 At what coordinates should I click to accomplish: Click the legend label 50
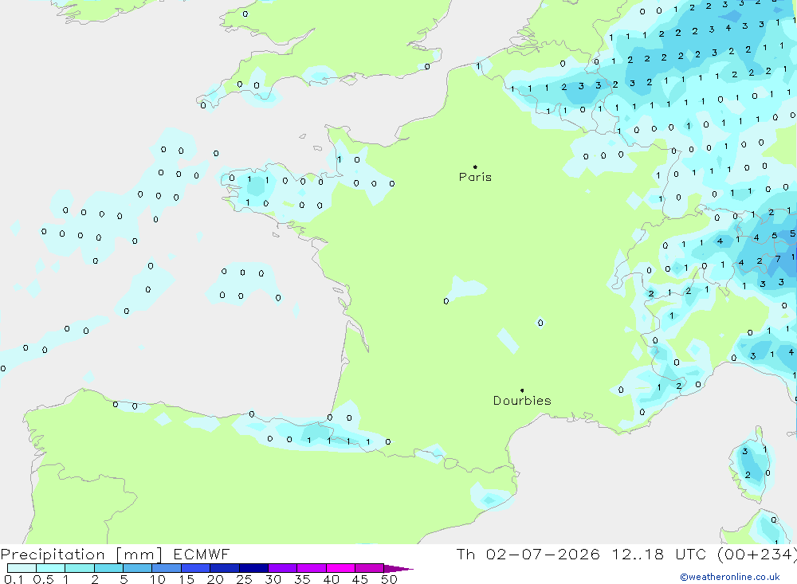389,579
